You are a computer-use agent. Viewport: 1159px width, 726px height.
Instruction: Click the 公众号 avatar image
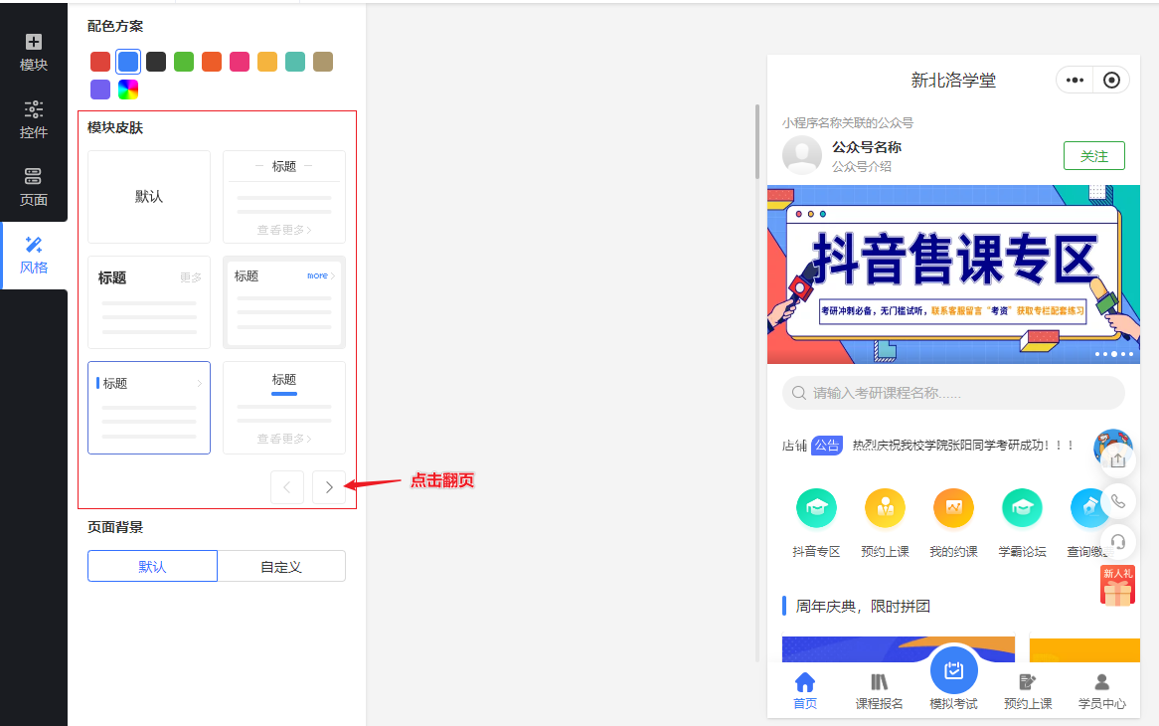[x=802, y=154]
